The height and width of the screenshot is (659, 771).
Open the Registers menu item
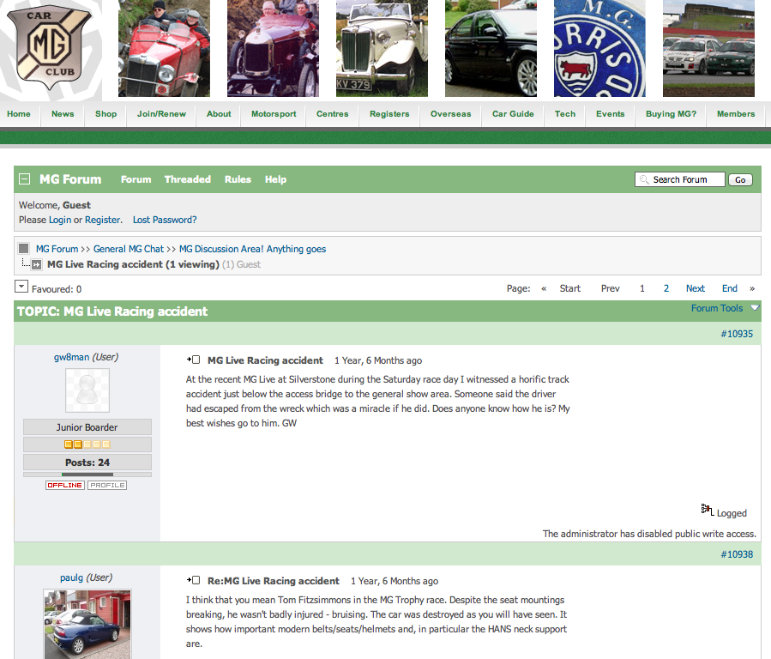(x=389, y=114)
